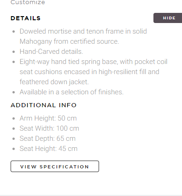The image size is (182, 196).
Task: Click the bullet marker beside Seat Height
Action: (x=14, y=149)
